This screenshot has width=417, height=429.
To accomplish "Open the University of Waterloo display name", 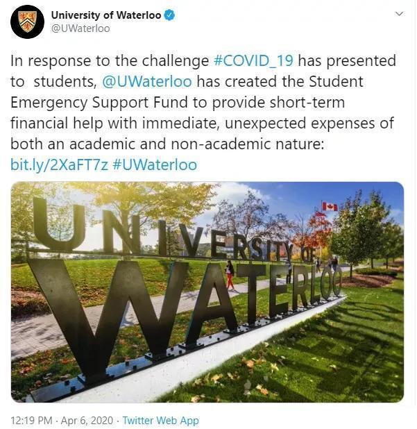I will (106, 15).
